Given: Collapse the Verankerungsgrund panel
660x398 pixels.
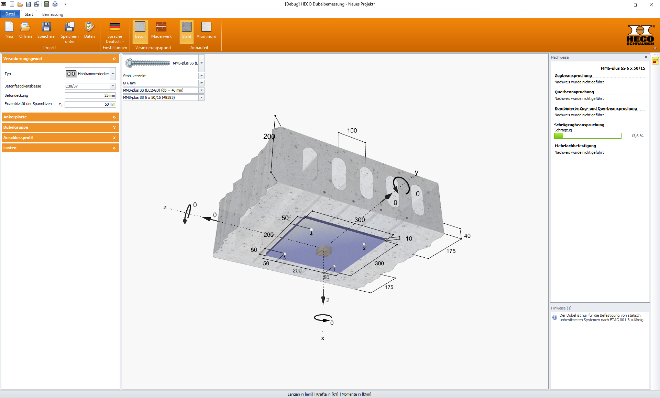Looking at the screenshot, I should point(114,59).
